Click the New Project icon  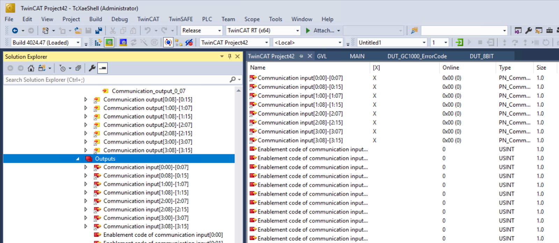45,31
